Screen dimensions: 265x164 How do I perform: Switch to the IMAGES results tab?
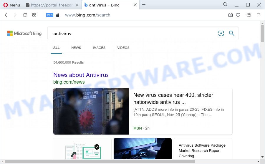pos(99,48)
